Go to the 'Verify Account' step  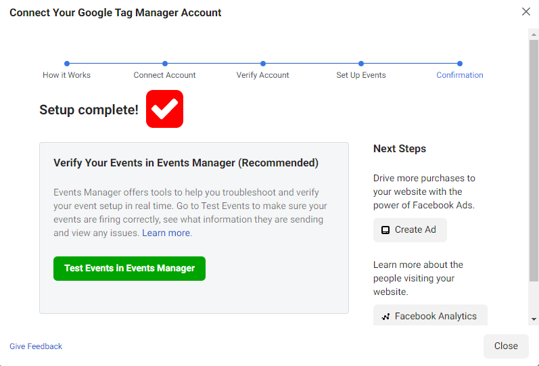click(262, 75)
